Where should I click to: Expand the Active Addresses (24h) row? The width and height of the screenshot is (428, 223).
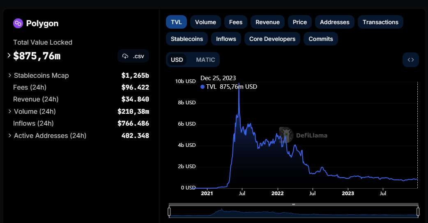pos(10,135)
